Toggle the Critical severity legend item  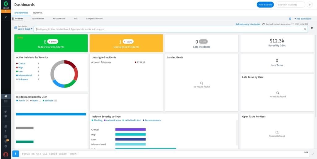coord(22,63)
